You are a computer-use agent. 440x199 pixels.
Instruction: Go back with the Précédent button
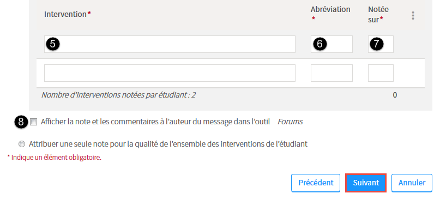point(316,183)
